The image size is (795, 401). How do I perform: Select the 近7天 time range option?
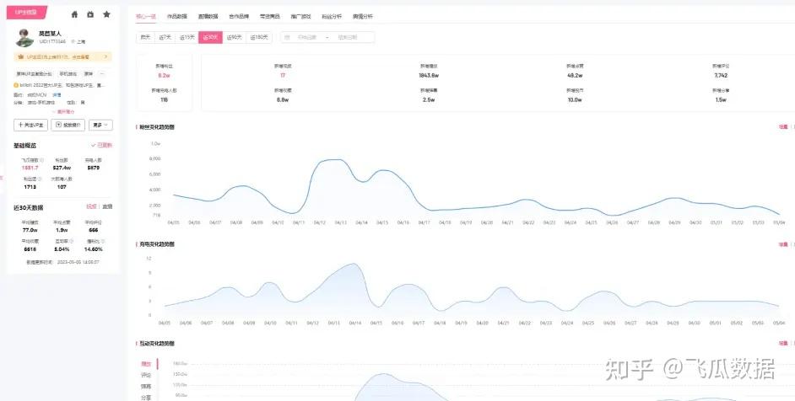pos(165,37)
